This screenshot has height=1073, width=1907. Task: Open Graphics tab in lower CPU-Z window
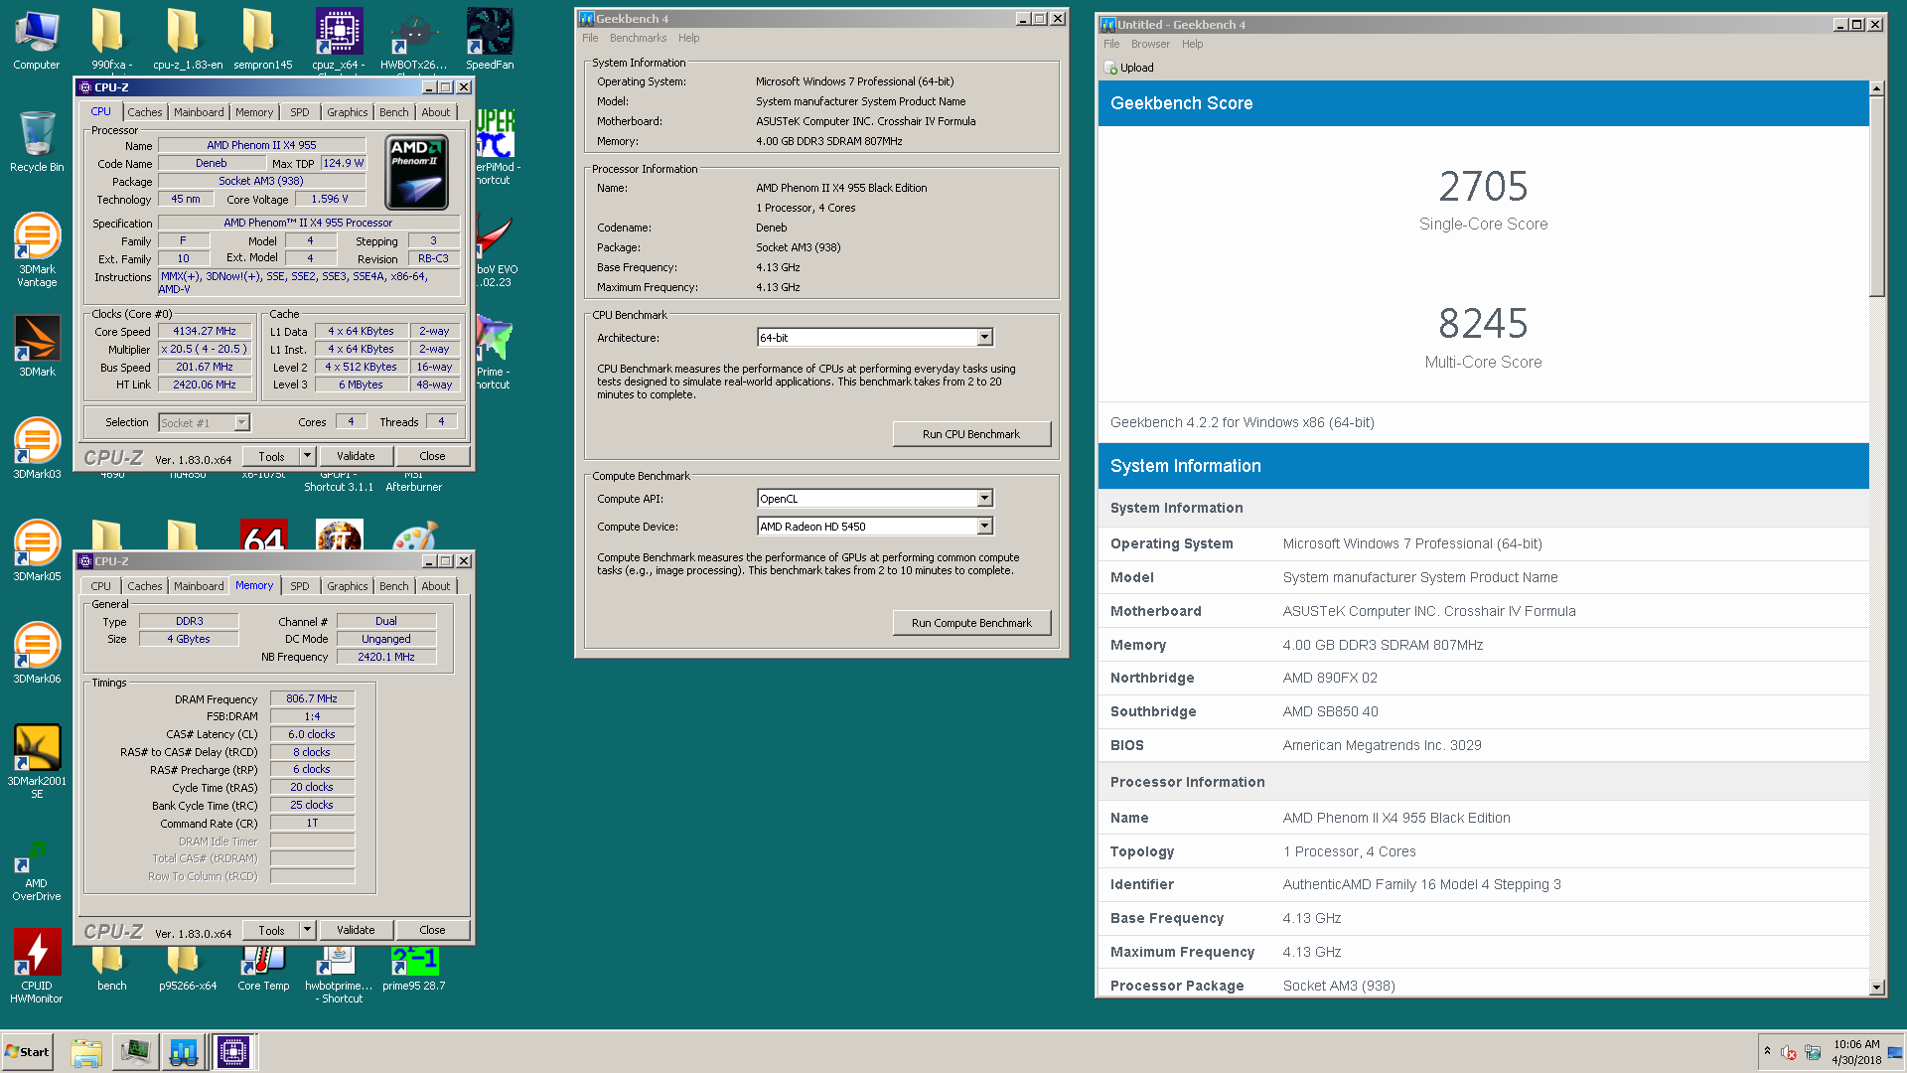coord(348,586)
